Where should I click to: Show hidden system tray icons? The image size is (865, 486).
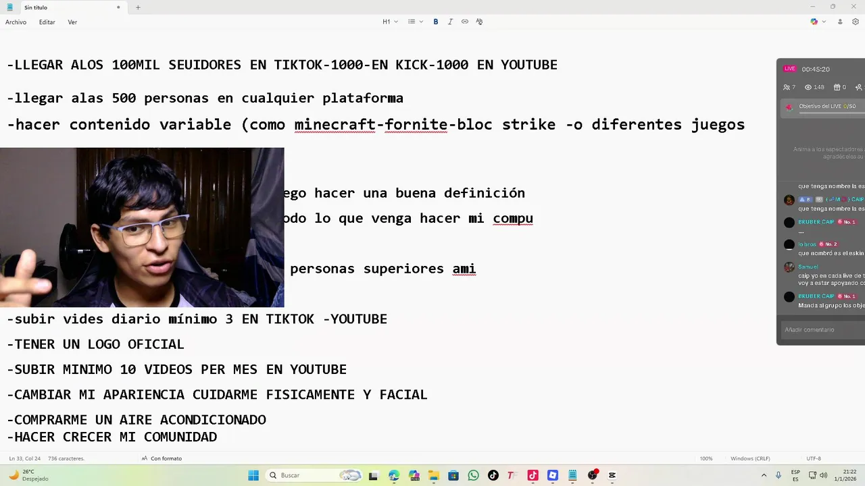click(764, 475)
